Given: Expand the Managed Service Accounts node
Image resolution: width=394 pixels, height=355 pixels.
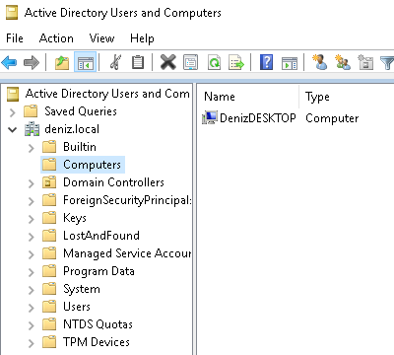Looking at the screenshot, I should [32, 254].
